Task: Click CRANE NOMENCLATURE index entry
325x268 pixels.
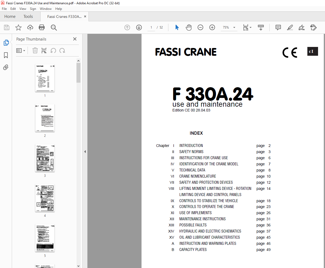Action: pyautogui.click(x=198, y=176)
